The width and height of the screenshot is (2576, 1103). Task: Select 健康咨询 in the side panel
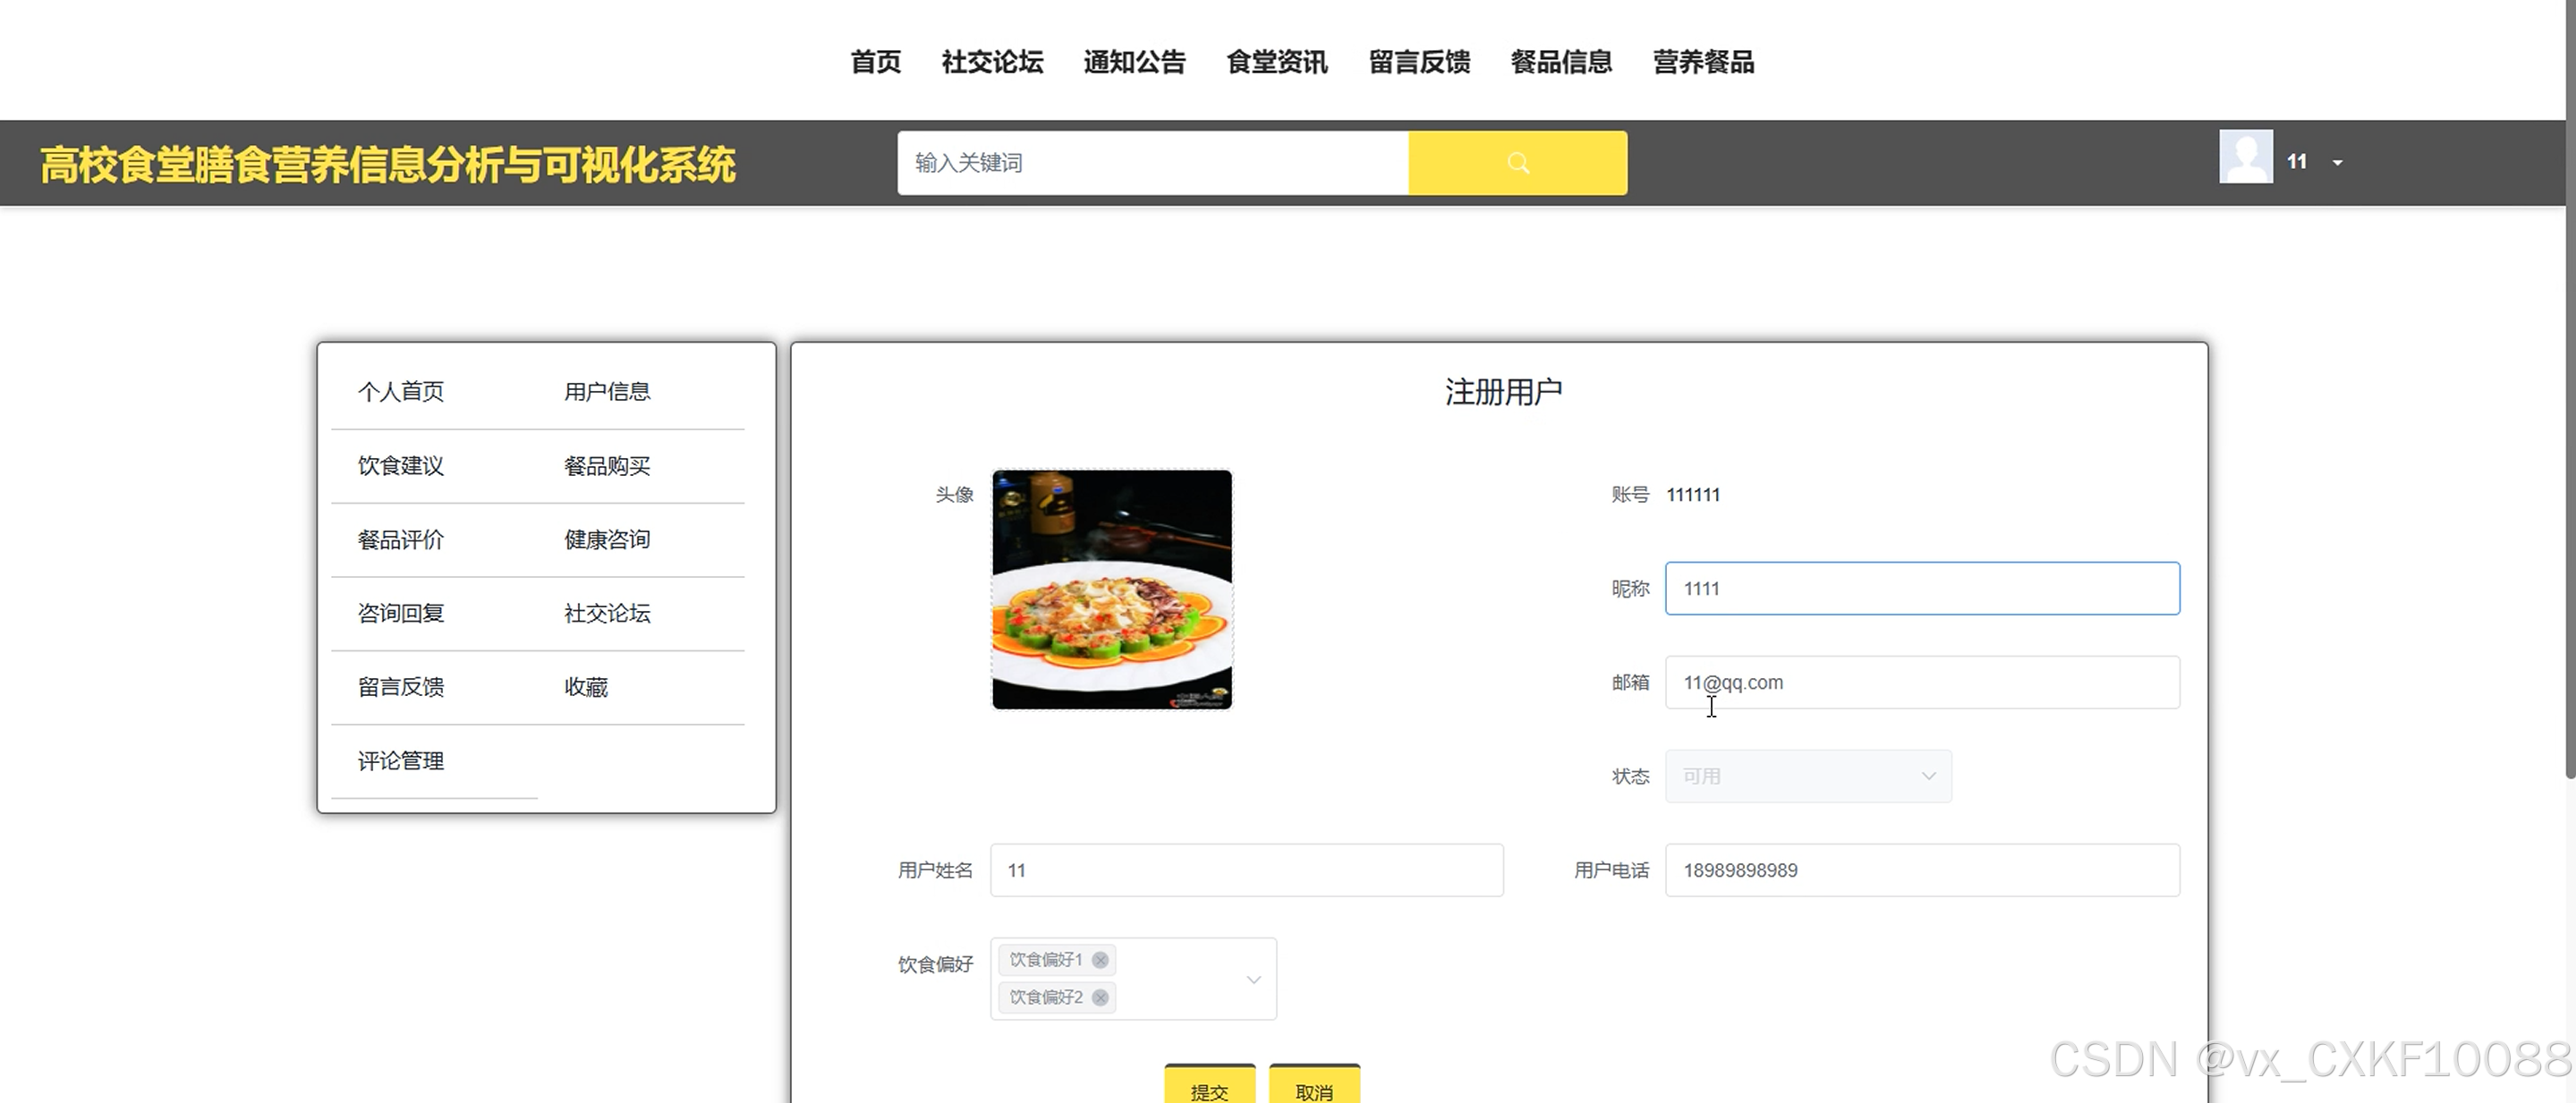click(607, 540)
